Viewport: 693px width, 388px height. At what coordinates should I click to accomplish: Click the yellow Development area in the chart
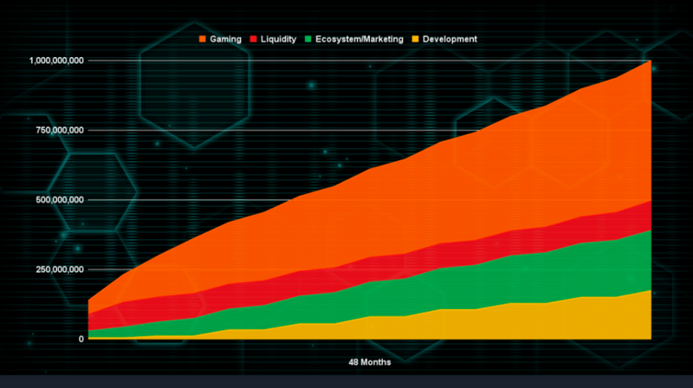pyautogui.click(x=520, y=322)
